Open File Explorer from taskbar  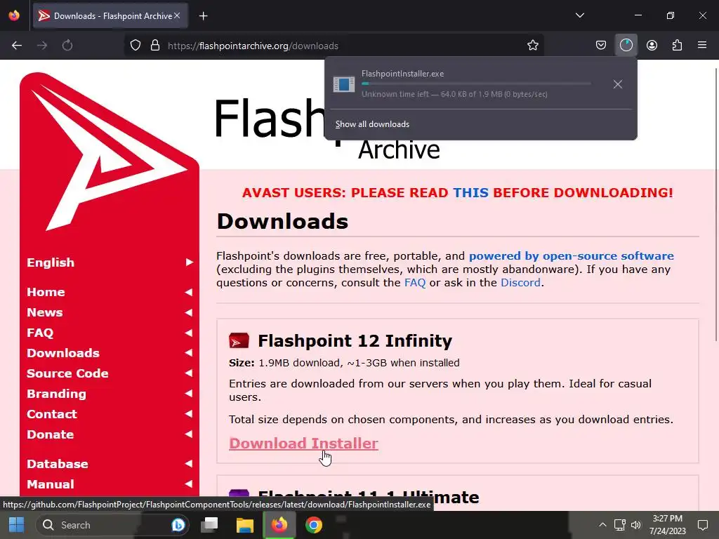tap(244, 525)
